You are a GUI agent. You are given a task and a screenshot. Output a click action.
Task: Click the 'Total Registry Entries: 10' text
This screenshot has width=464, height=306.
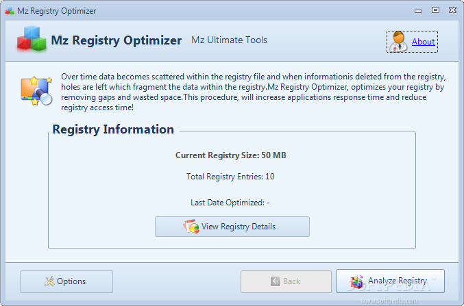(230, 177)
